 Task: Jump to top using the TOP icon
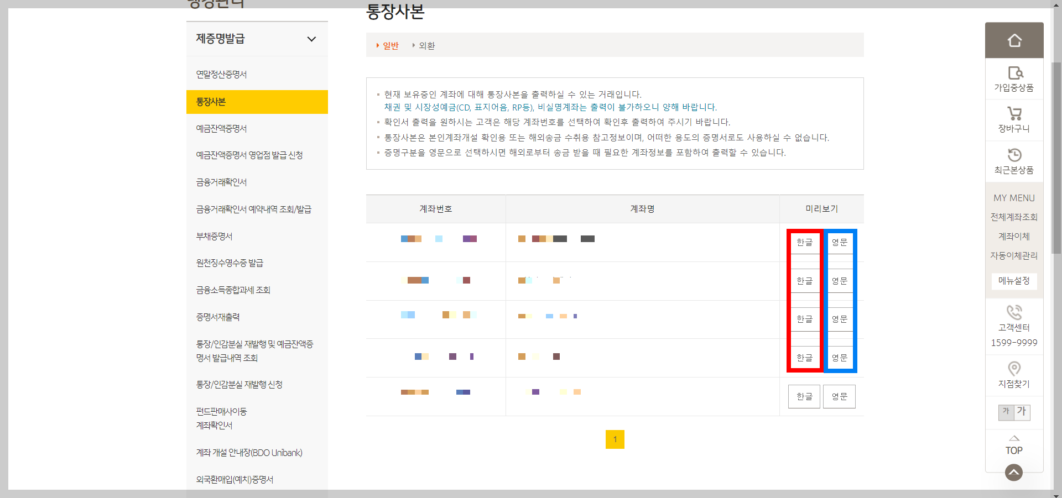[x=1013, y=446]
